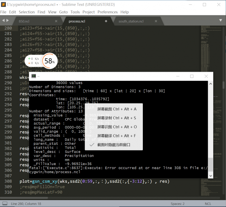Image resolution: width=226 pixels, height=207 pixels.
Task: Click the 58% memory usage circle
Action: pyautogui.click(x=50, y=61)
